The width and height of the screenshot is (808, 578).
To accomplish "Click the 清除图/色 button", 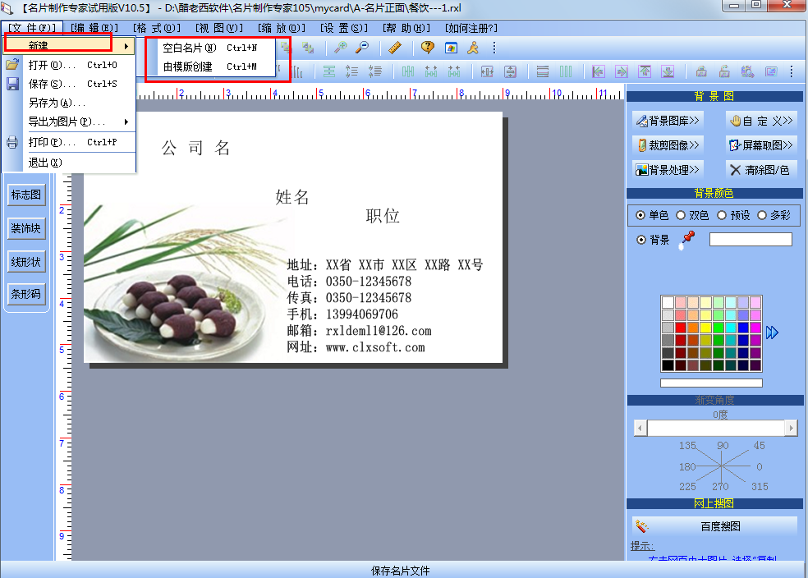I will [761, 170].
